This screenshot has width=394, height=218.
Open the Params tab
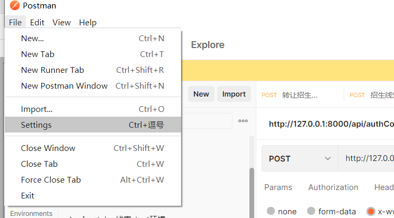[278, 187]
